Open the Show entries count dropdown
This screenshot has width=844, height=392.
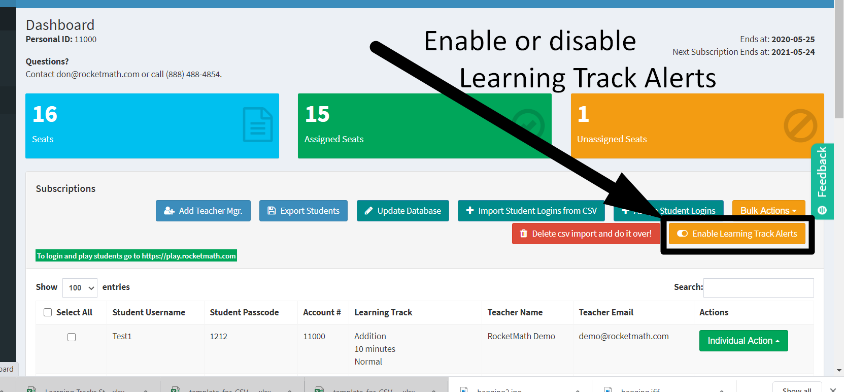point(80,288)
